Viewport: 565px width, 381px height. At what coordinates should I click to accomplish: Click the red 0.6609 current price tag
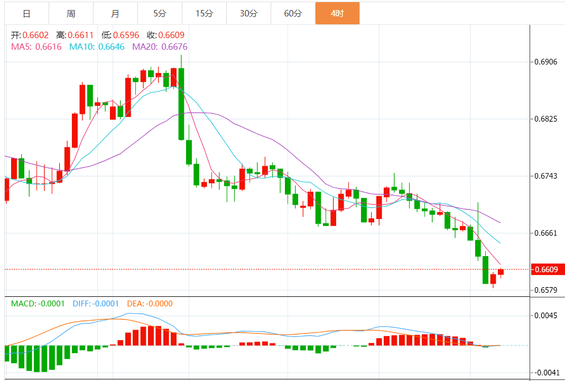click(x=548, y=269)
